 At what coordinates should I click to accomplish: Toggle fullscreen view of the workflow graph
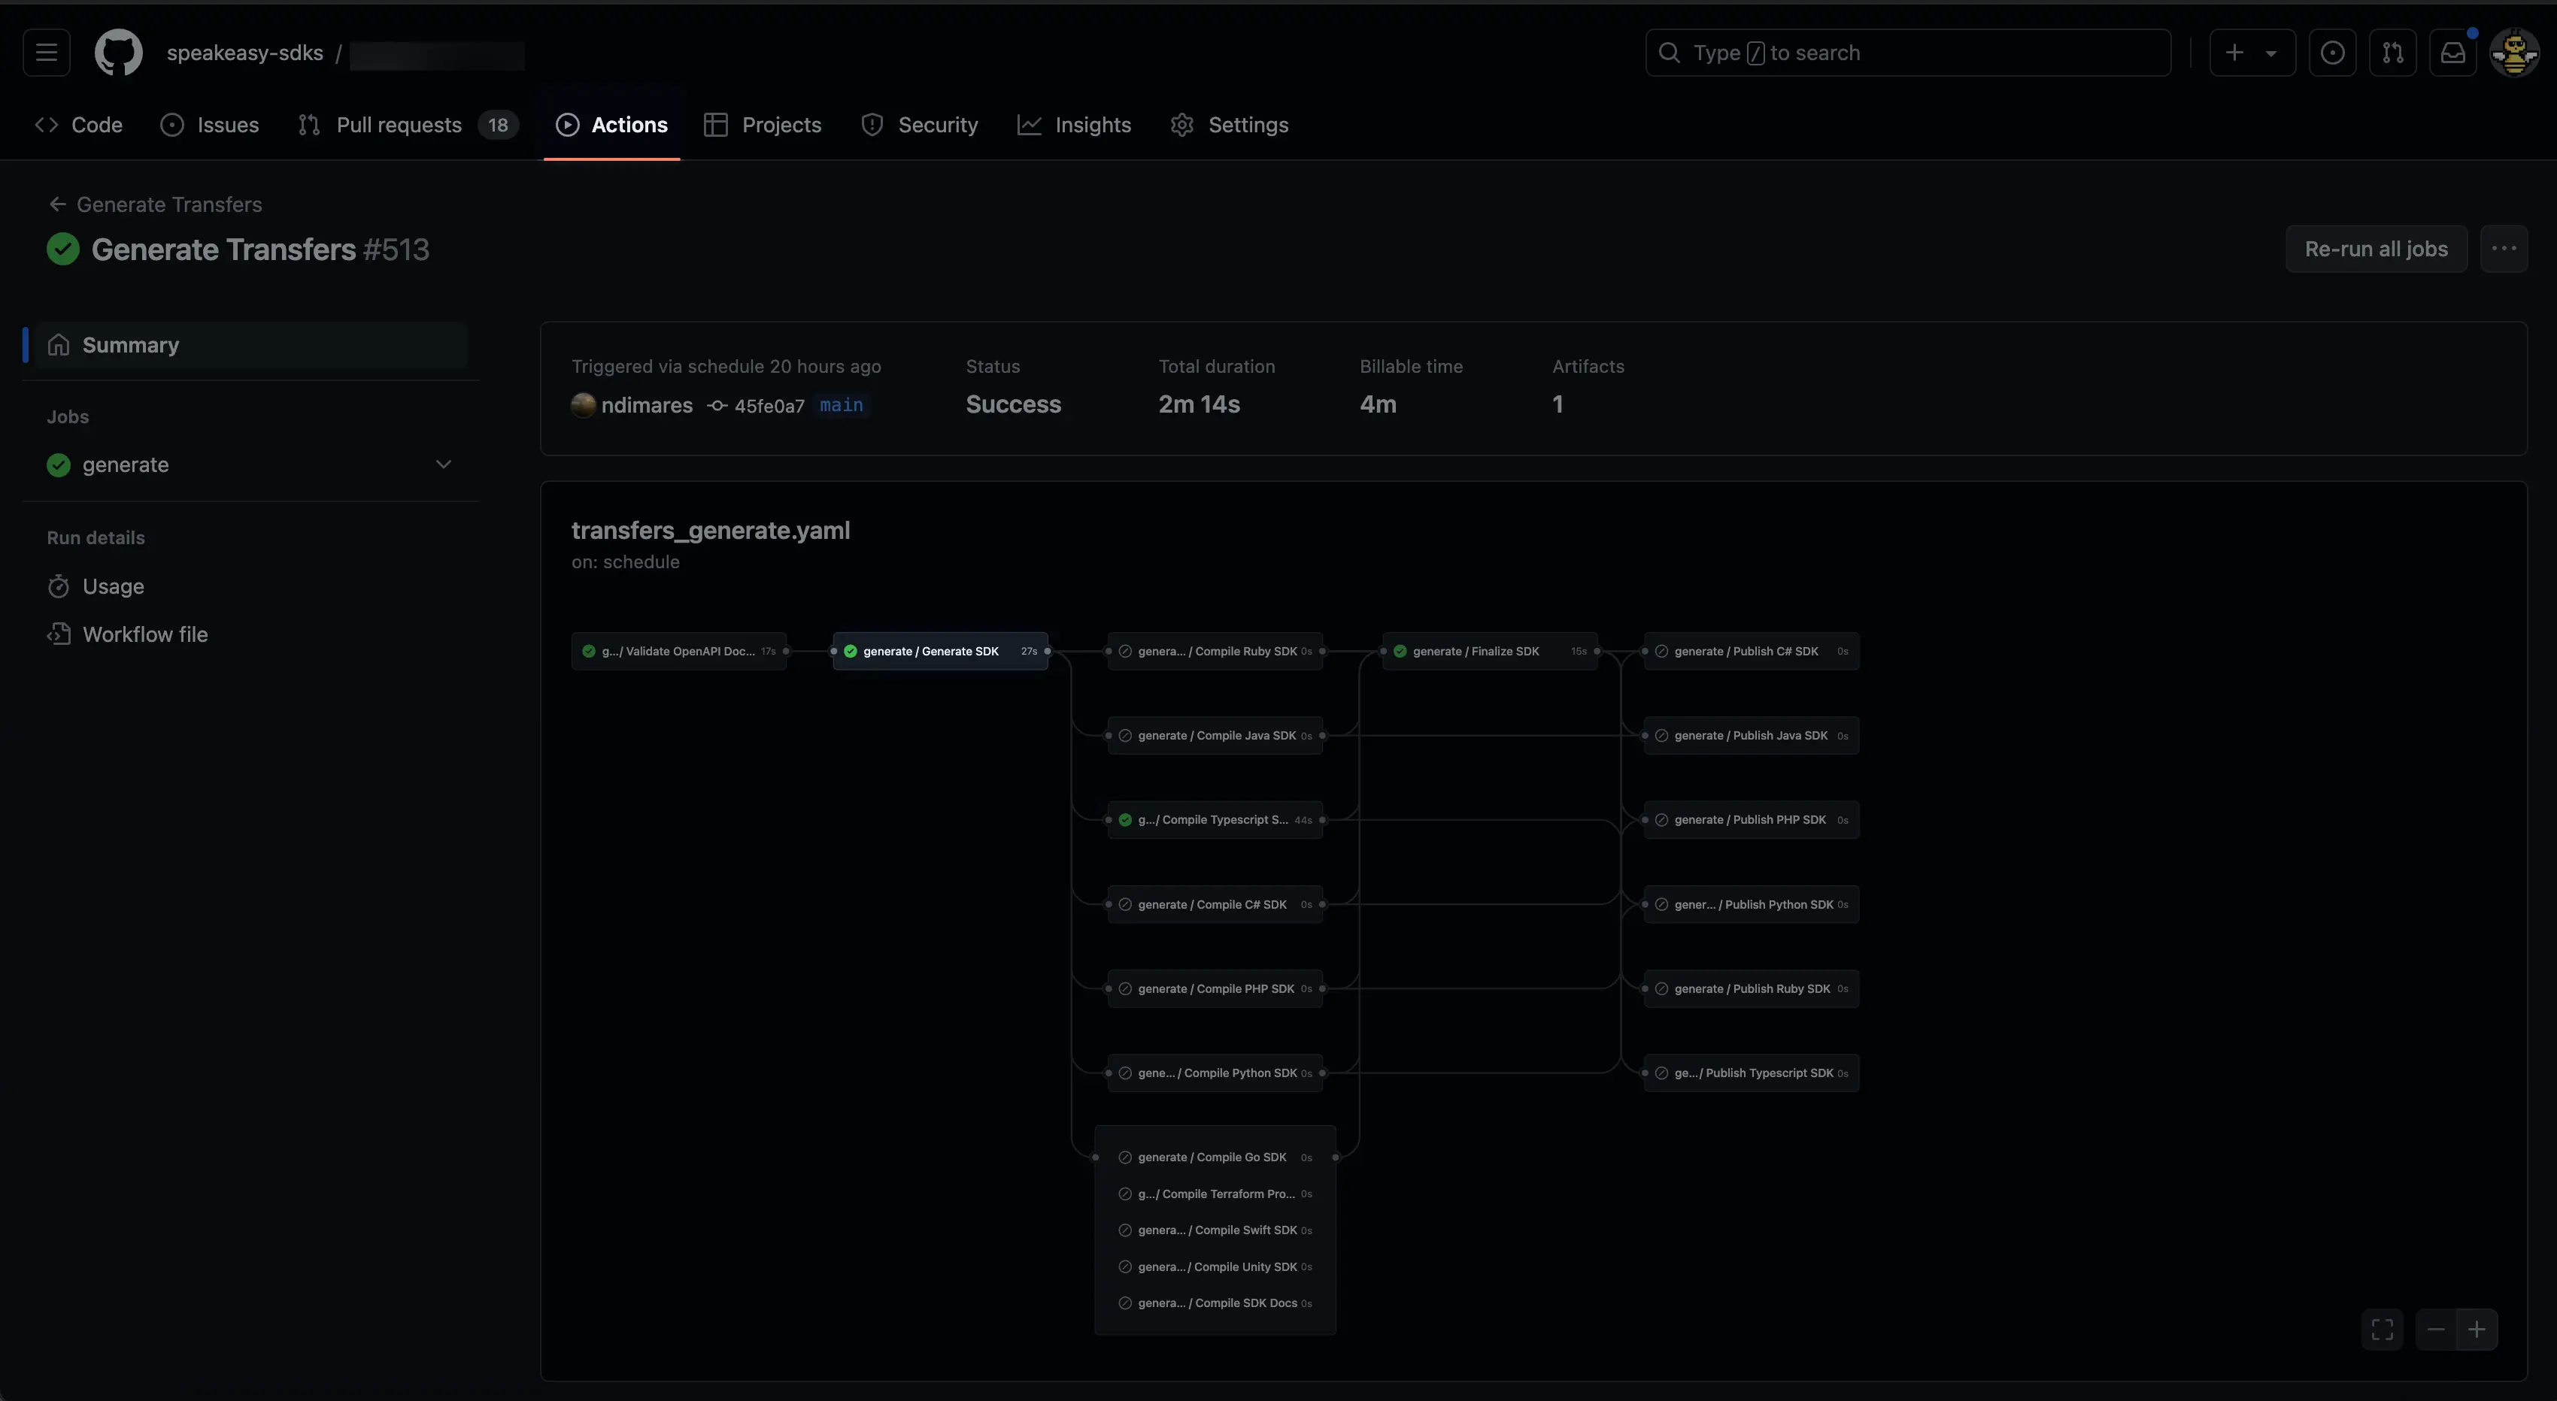[x=2381, y=1330]
